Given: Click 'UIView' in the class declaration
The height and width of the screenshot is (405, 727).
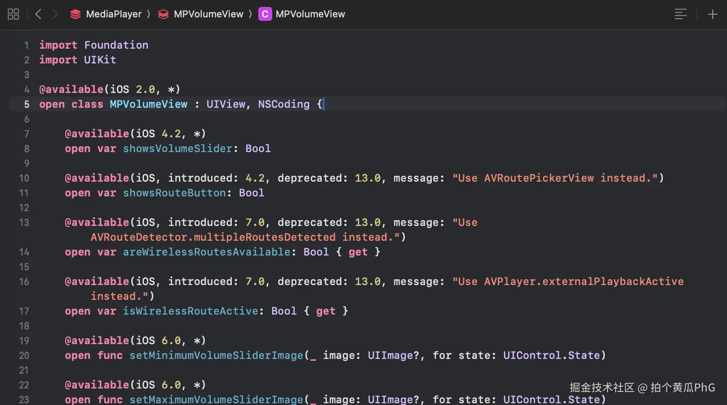Looking at the screenshot, I should tap(226, 104).
